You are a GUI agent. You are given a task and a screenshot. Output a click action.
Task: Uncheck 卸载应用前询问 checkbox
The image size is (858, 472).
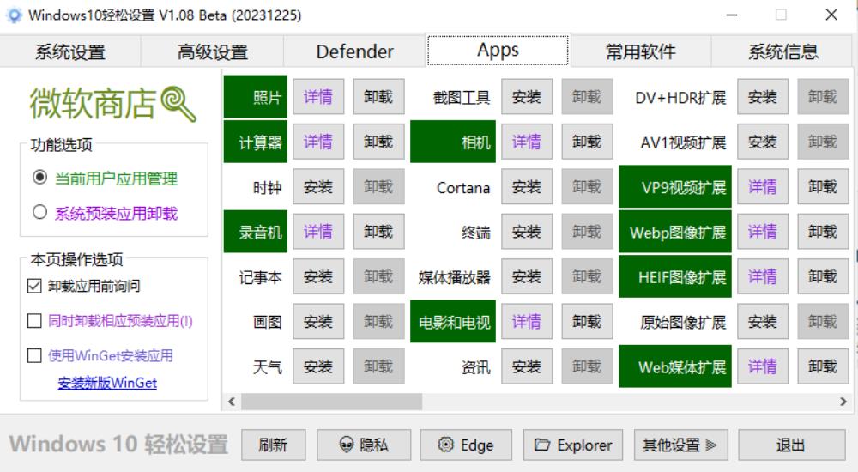pyautogui.click(x=34, y=286)
